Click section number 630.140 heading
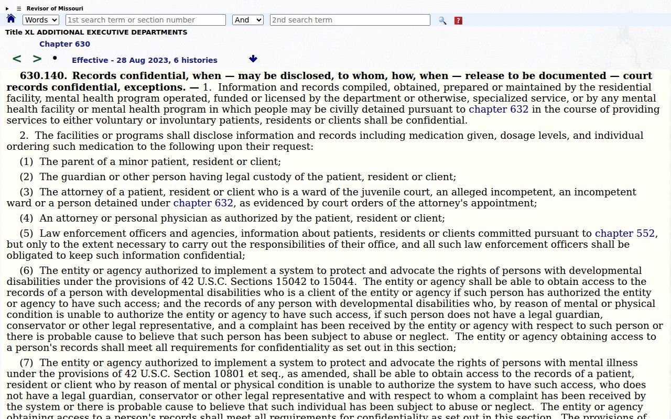Image resolution: width=671 pixels, height=419 pixels. pos(44,76)
